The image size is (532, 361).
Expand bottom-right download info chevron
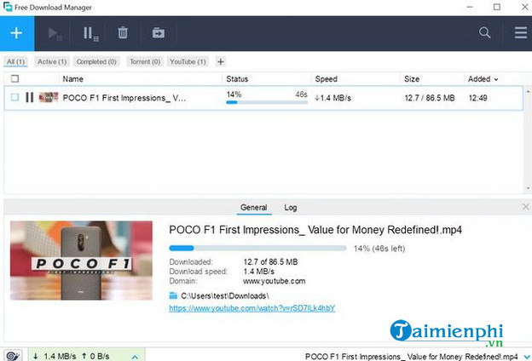(527, 357)
